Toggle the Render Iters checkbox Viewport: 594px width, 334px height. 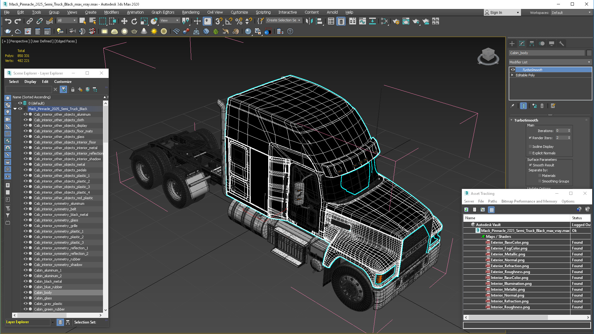click(530, 138)
